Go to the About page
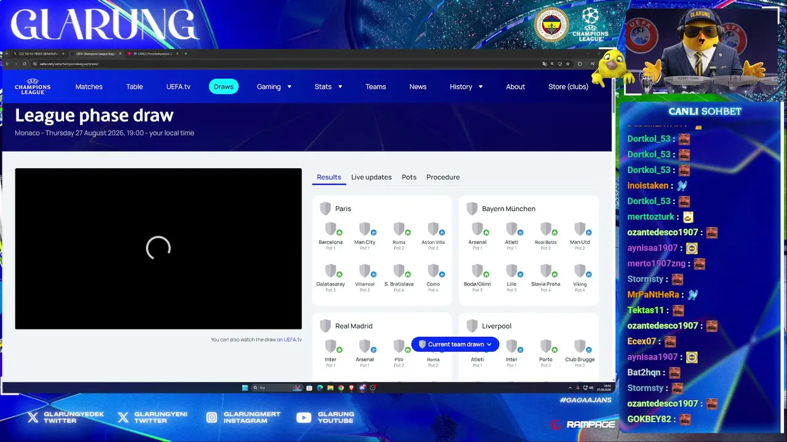 click(515, 87)
